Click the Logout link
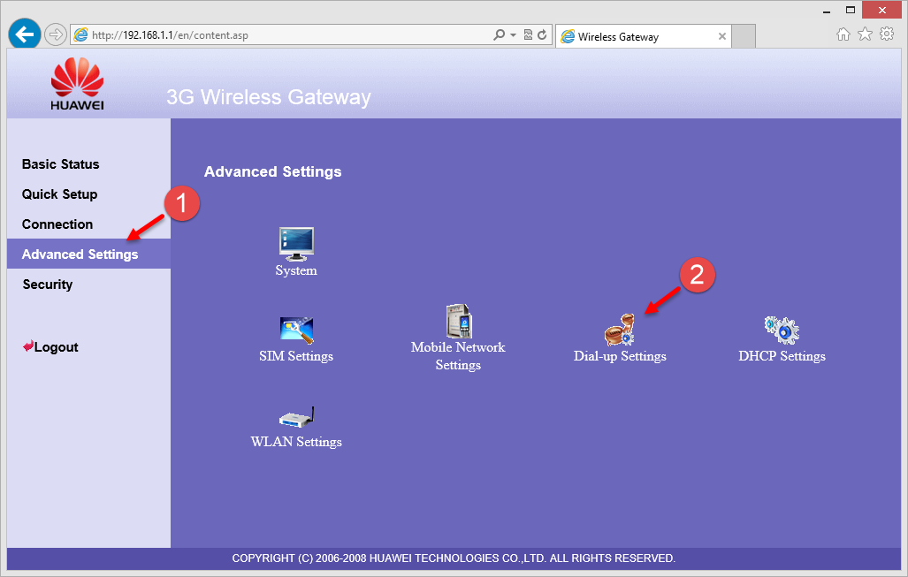The height and width of the screenshot is (577, 908). coord(57,347)
